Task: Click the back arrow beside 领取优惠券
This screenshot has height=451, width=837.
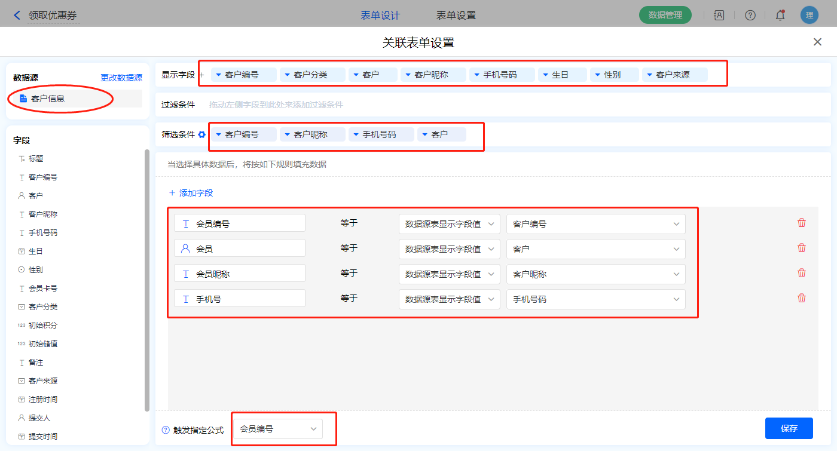Action: pyautogui.click(x=17, y=16)
